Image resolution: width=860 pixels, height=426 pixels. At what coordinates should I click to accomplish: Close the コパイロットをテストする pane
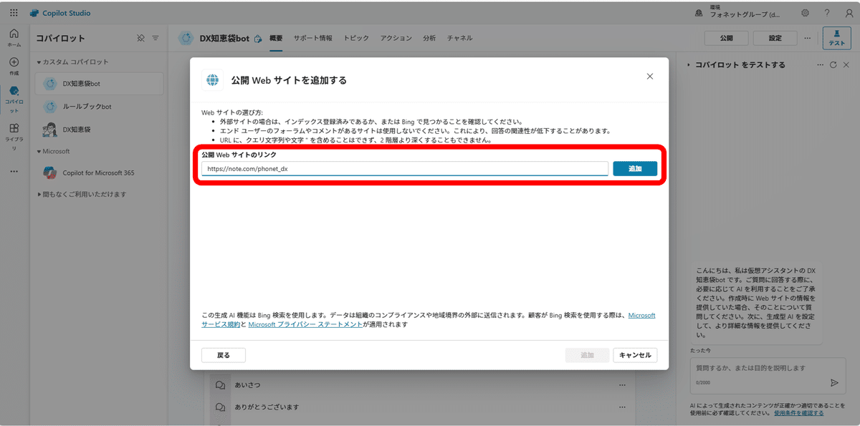[845, 64]
